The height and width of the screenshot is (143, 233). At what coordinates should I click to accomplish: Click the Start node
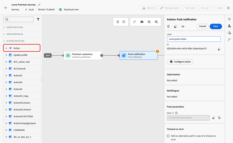tap(48, 55)
